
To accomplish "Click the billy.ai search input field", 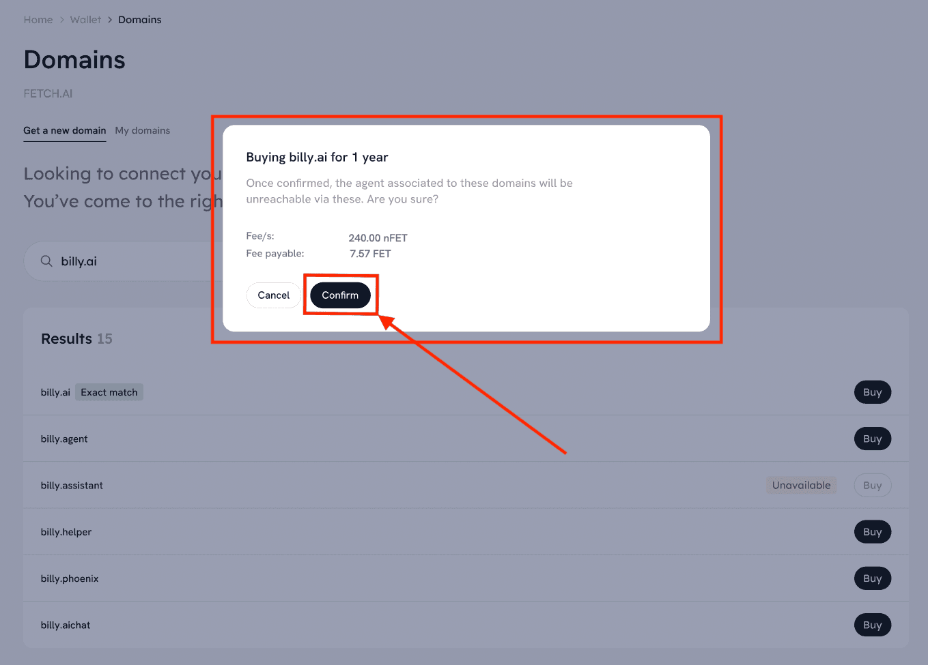I will pyautogui.click(x=137, y=261).
